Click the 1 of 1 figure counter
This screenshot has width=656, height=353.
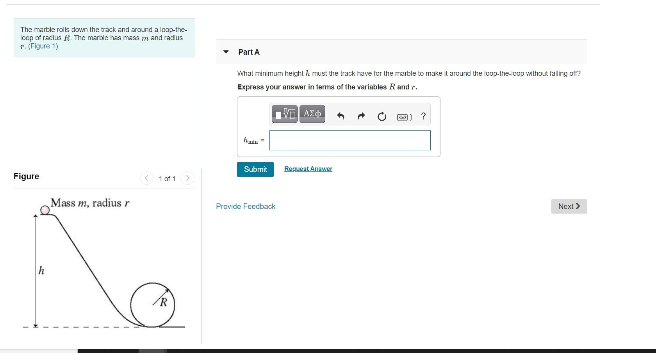click(167, 178)
